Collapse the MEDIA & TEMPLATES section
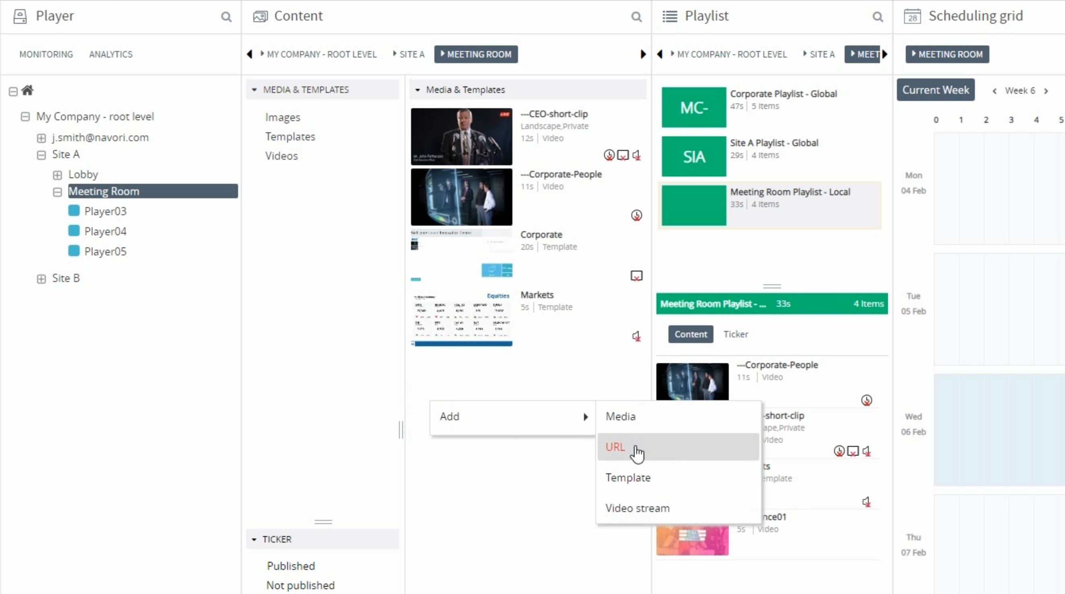The image size is (1065, 594). coord(254,89)
